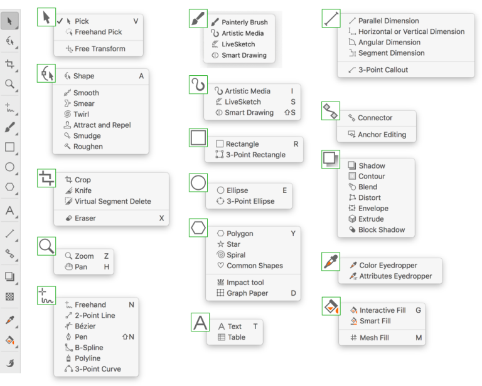Choose Graph Paper in the polygon flyout
Image resolution: width=482 pixels, height=386 pixels.
pos(247,293)
